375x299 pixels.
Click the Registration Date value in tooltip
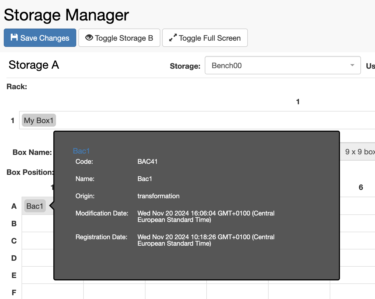[x=206, y=240]
